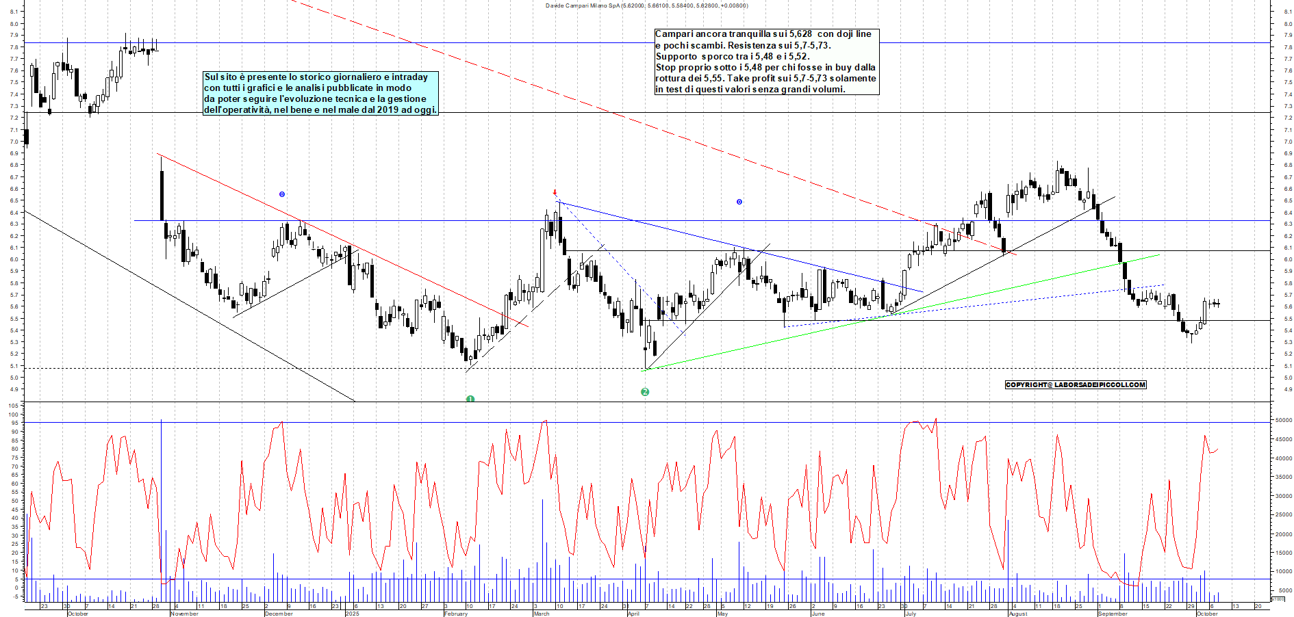
Task: Go to August on the time axis
Action: pos(1017,614)
